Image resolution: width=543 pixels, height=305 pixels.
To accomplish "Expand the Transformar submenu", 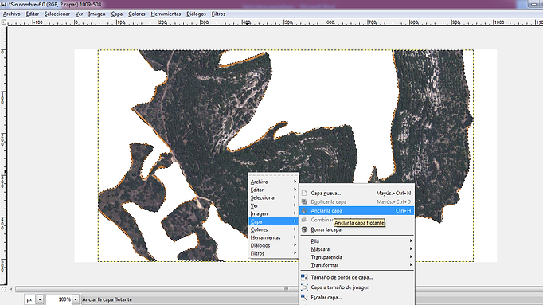I will coord(357,265).
